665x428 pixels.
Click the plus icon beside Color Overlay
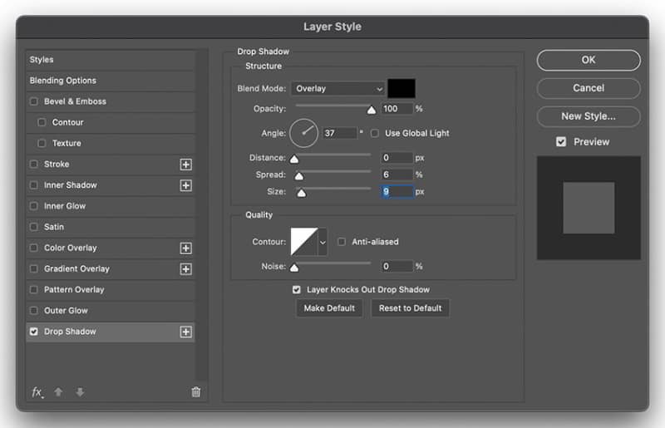point(185,248)
